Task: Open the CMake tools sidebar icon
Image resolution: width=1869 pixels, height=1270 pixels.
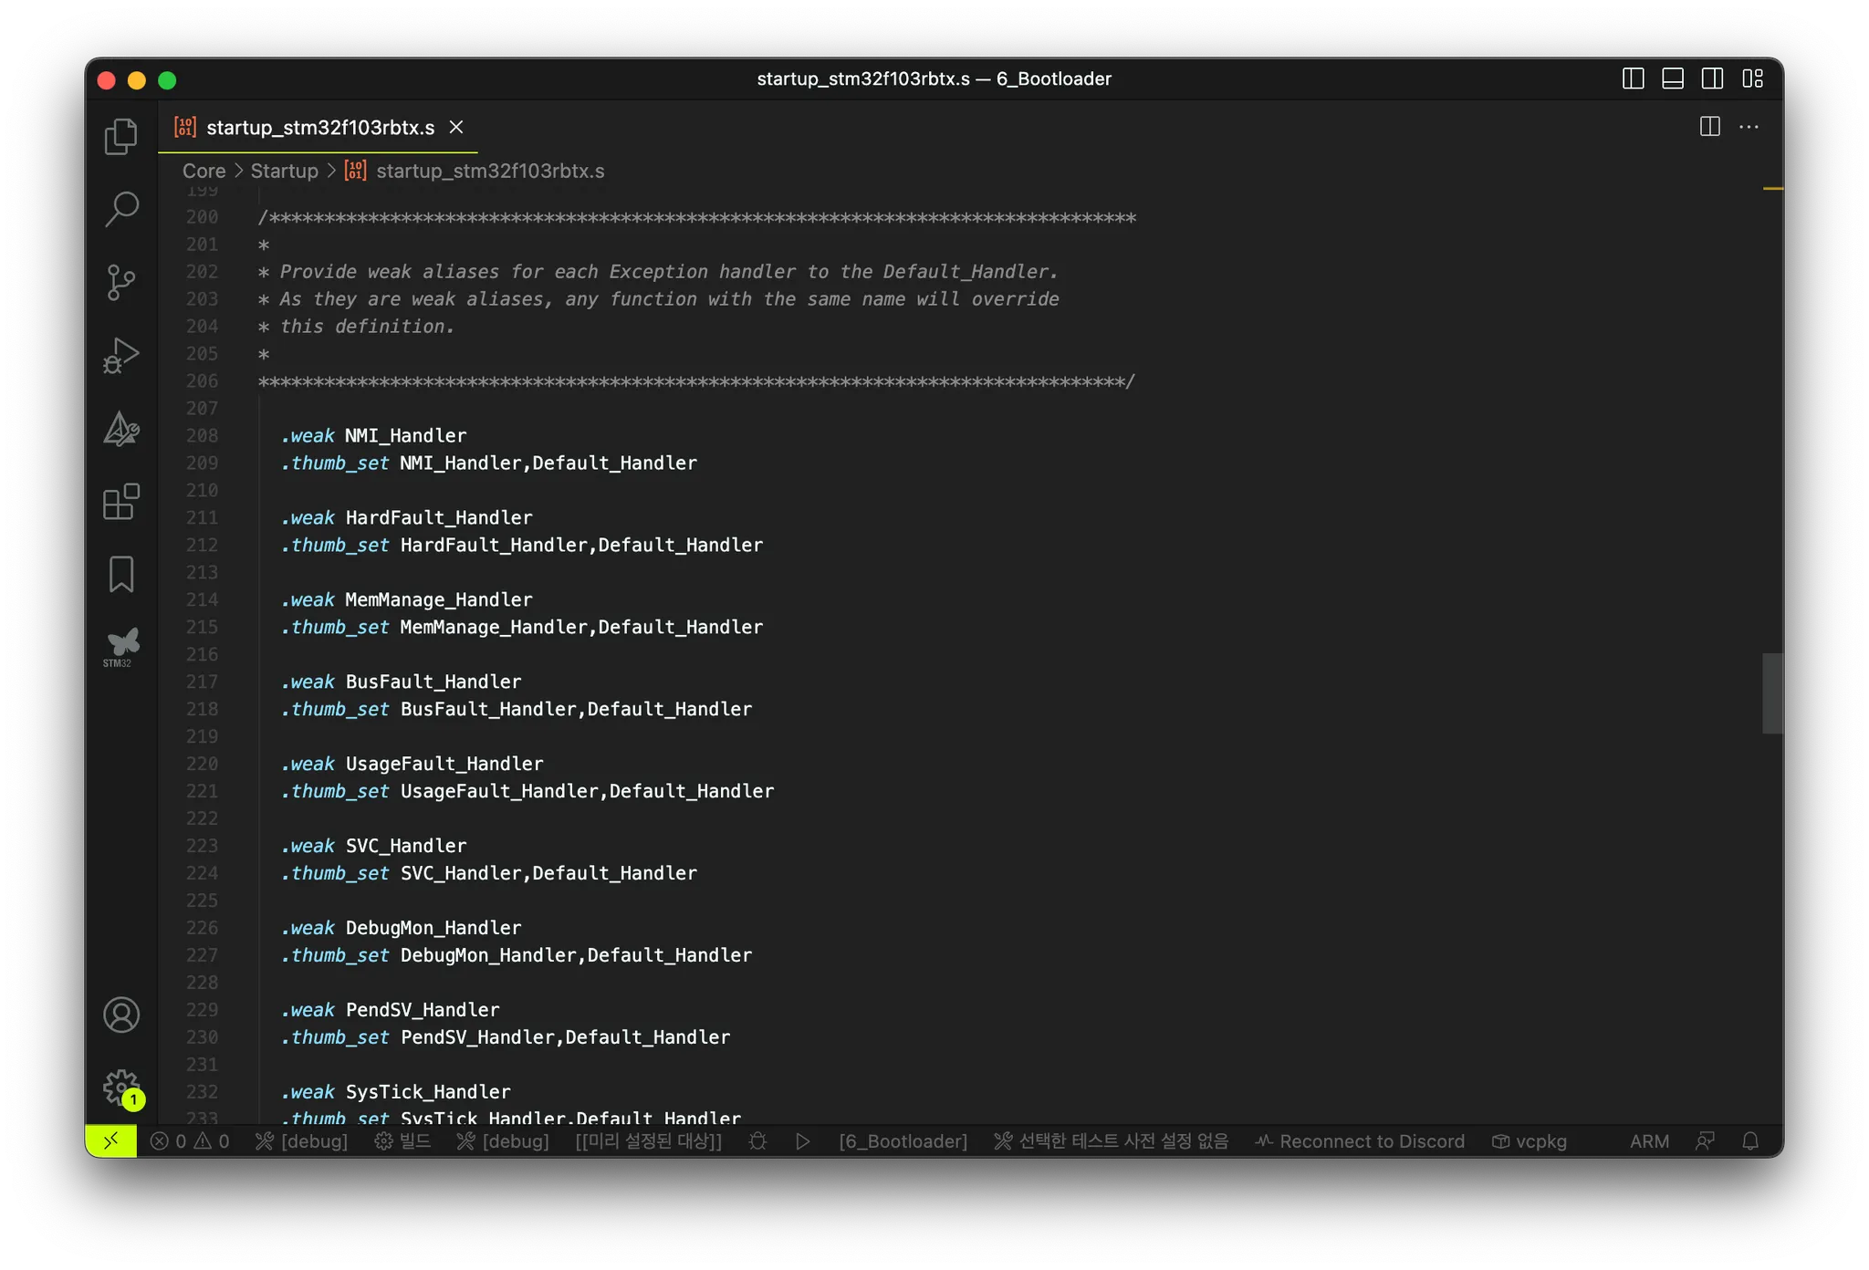Action: coord(121,429)
